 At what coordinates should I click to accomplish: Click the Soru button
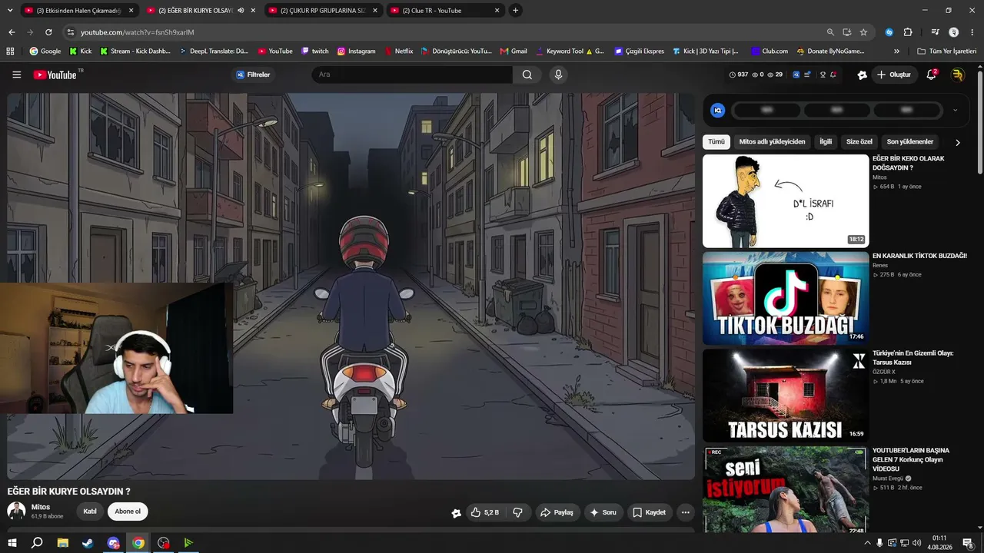click(603, 512)
